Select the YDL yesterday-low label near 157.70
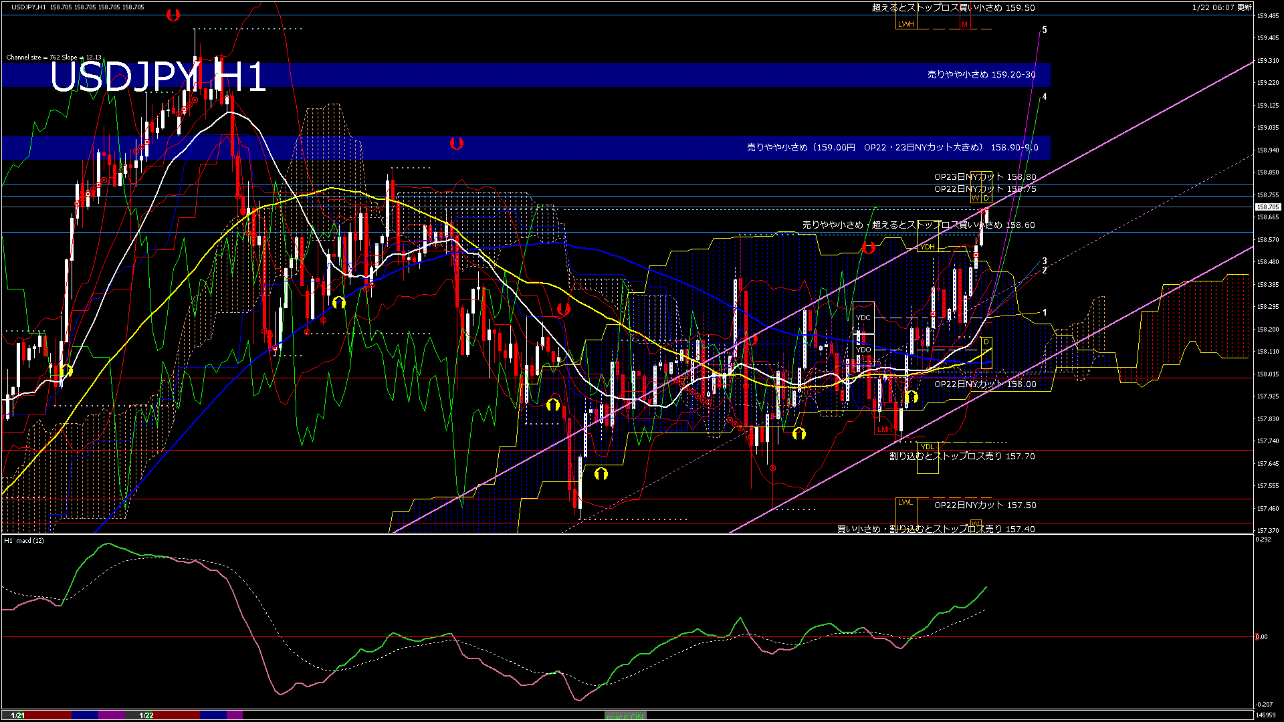 coord(928,447)
